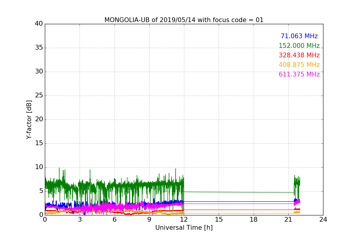Click the x-axis tick label '6'
Viewport: 359px width, 239px height.
pos(115,220)
